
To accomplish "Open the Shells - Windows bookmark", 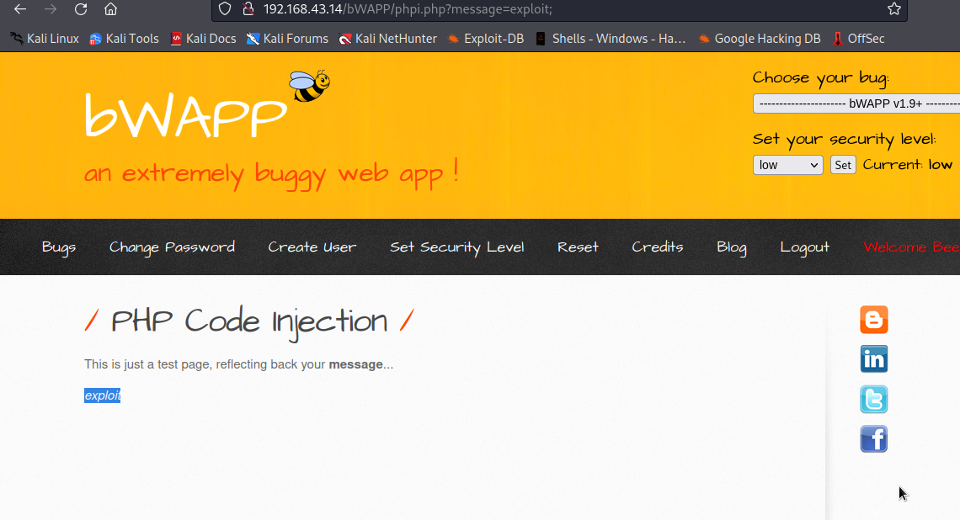I will [x=611, y=39].
